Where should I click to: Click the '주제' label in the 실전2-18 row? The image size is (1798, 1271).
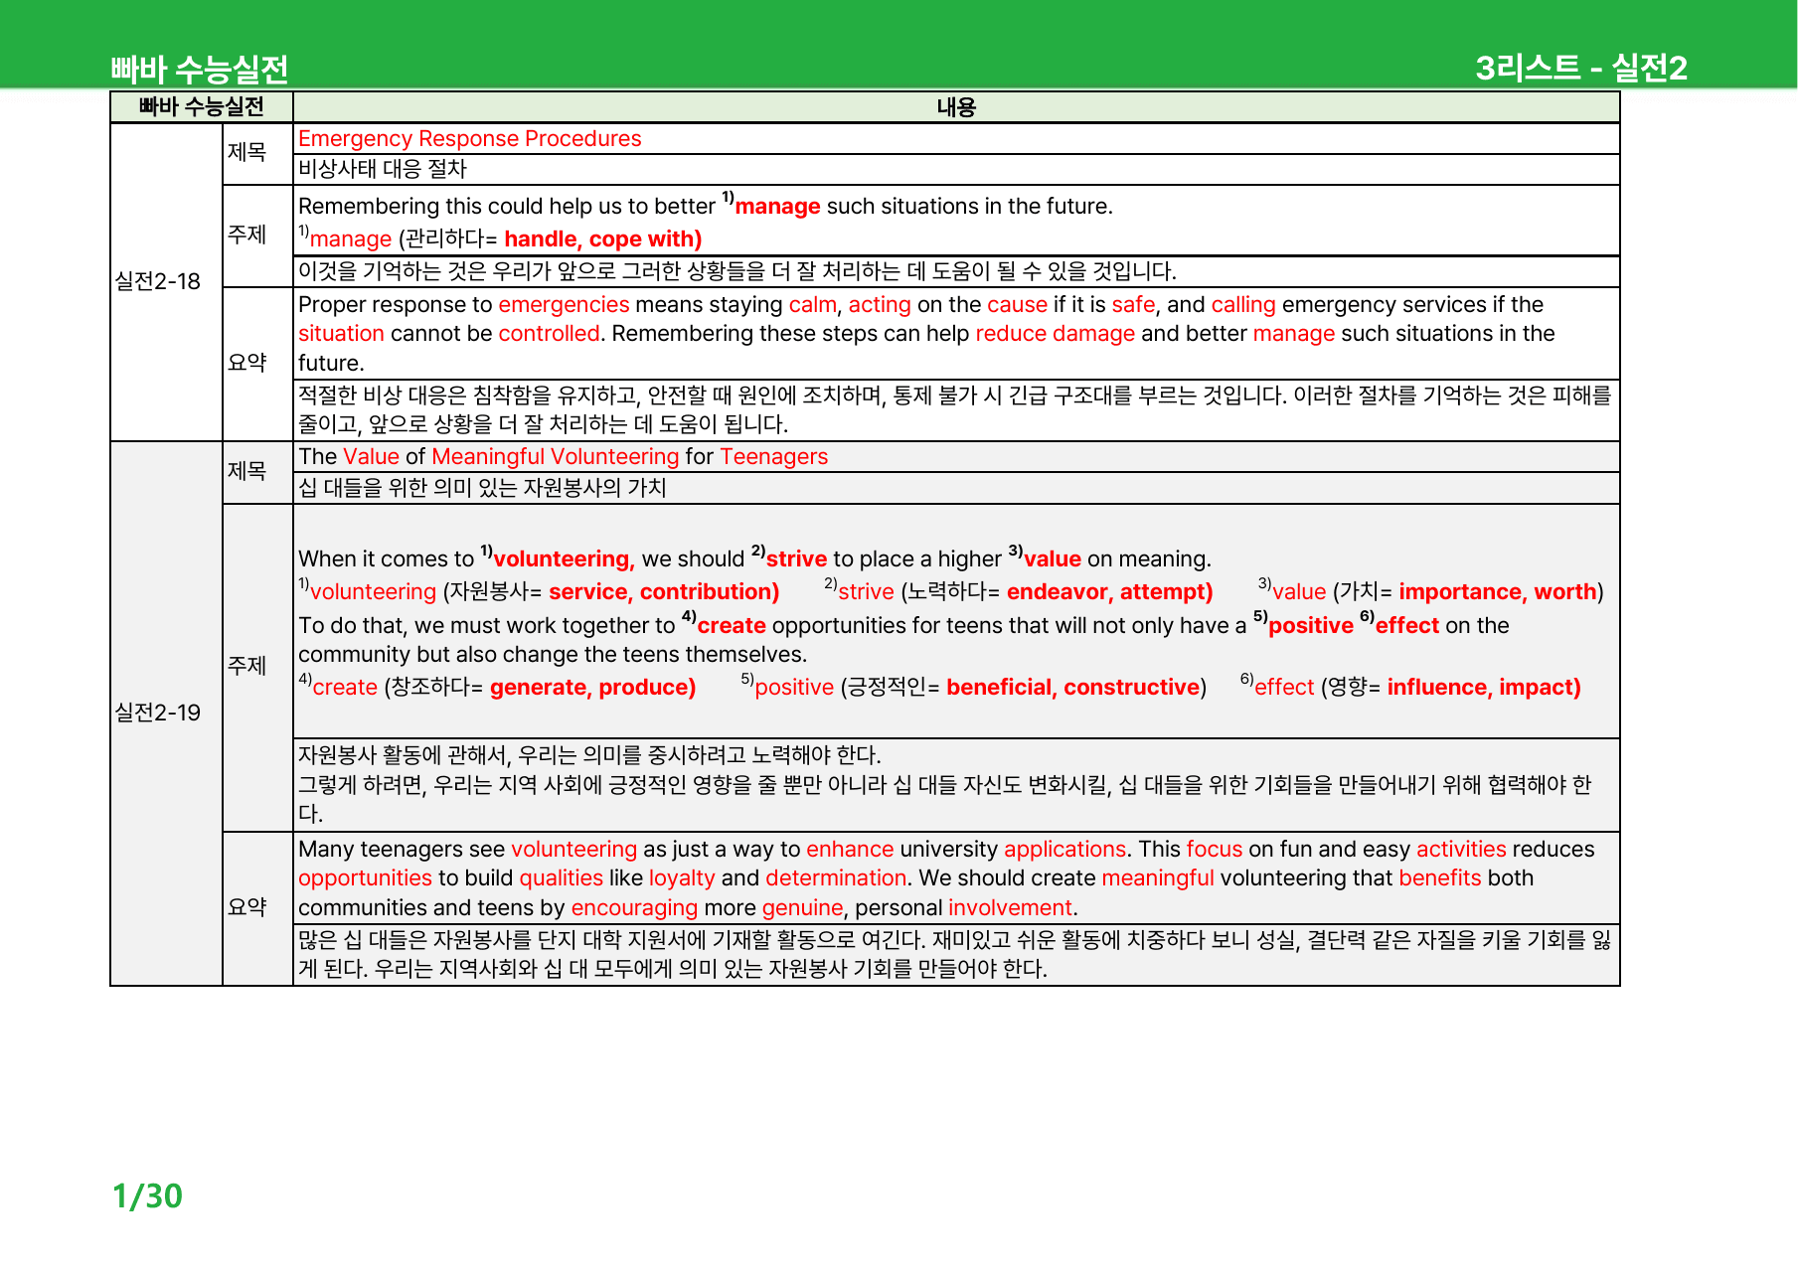pyautogui.click(x=247, y=236)
